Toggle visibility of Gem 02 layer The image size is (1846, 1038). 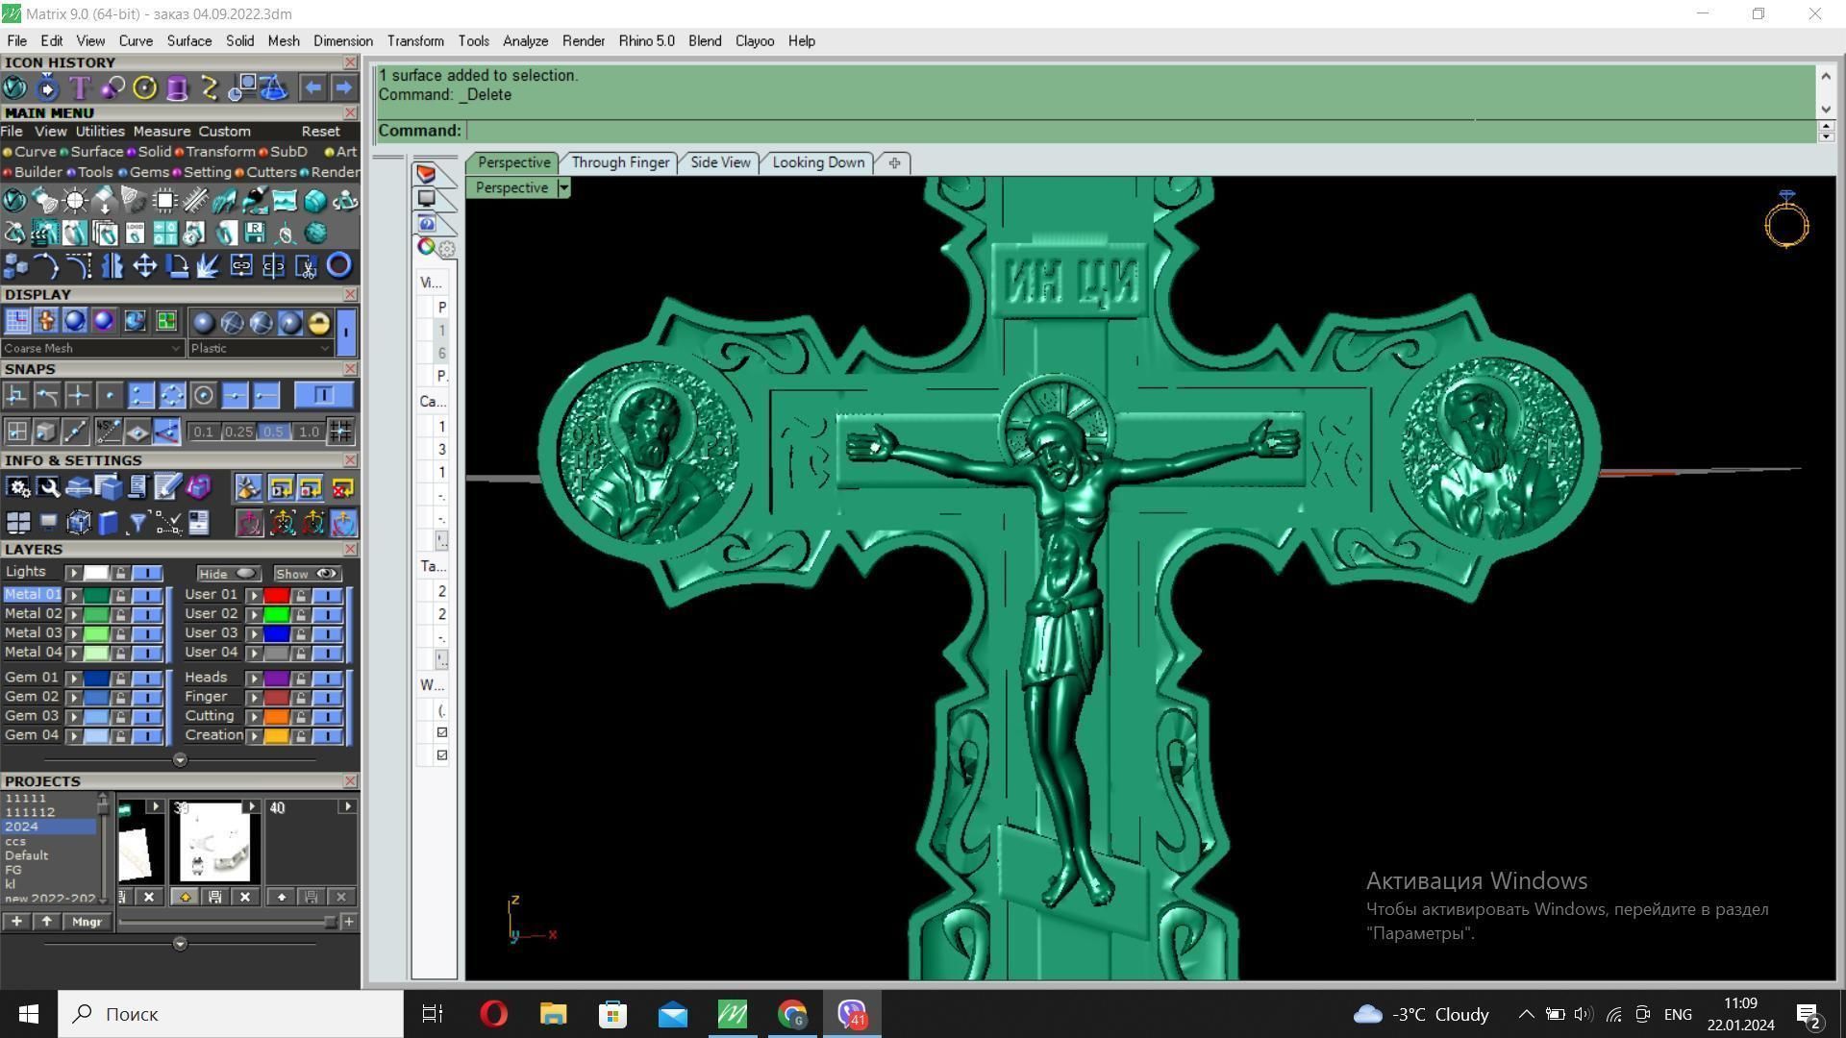click(146, 698)
